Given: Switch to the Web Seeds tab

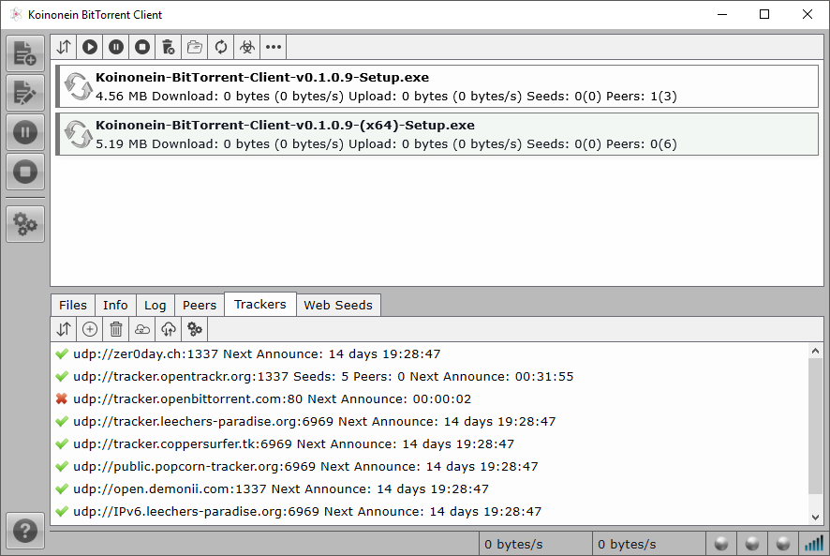Looking at the screenshot, I should tap(338, 306).
